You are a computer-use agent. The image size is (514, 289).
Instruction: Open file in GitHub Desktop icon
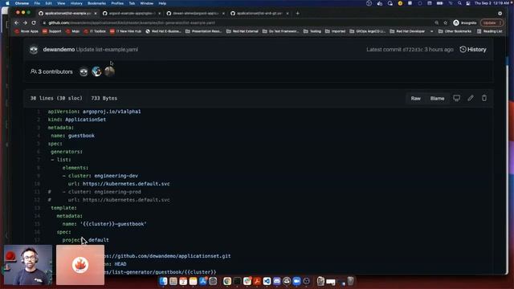[456, 98]
